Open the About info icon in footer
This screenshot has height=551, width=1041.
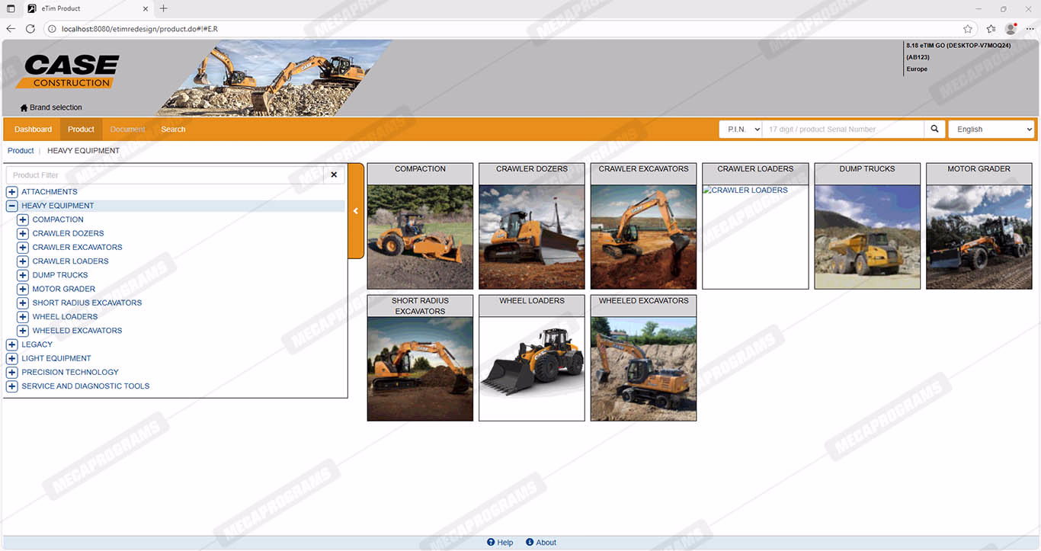click(x=530, y=543)
